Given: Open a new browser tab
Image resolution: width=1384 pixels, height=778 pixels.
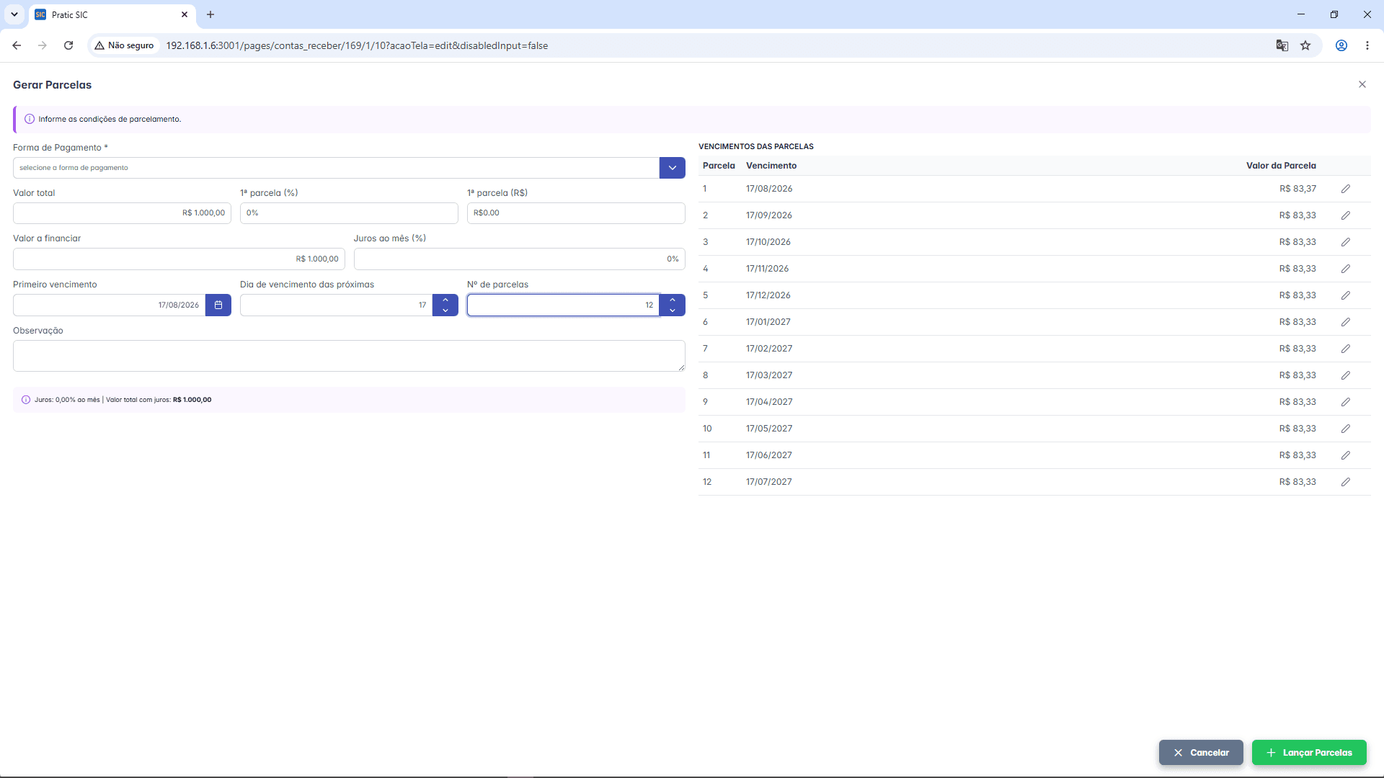Looking at the screenshot, I should (210, 14).
